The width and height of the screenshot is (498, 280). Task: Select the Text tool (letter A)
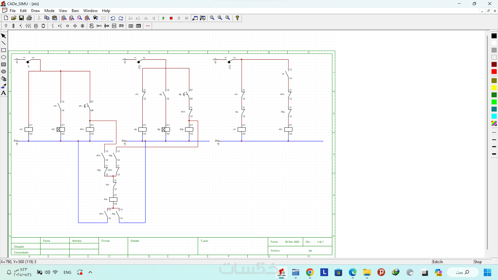4,93
